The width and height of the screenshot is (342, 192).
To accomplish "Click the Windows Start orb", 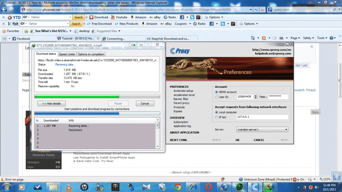I will (x=7, y=187).
